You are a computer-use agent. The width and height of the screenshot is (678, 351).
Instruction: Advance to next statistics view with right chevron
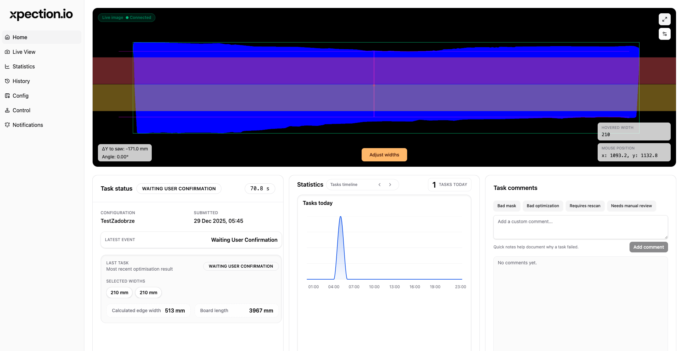[390, 185]
